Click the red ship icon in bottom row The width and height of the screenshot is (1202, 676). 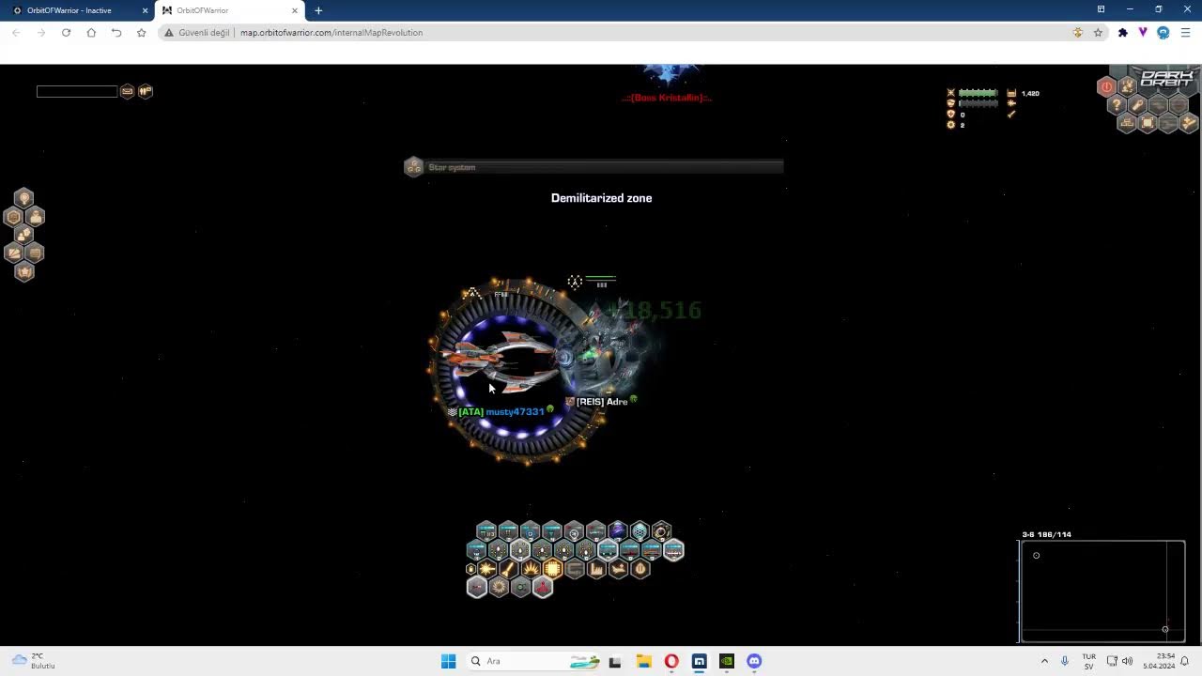pos(543,588)
